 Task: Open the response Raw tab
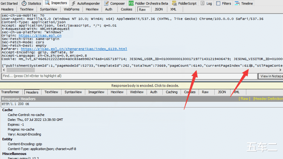pyautogui.click(x=205, y=92)
